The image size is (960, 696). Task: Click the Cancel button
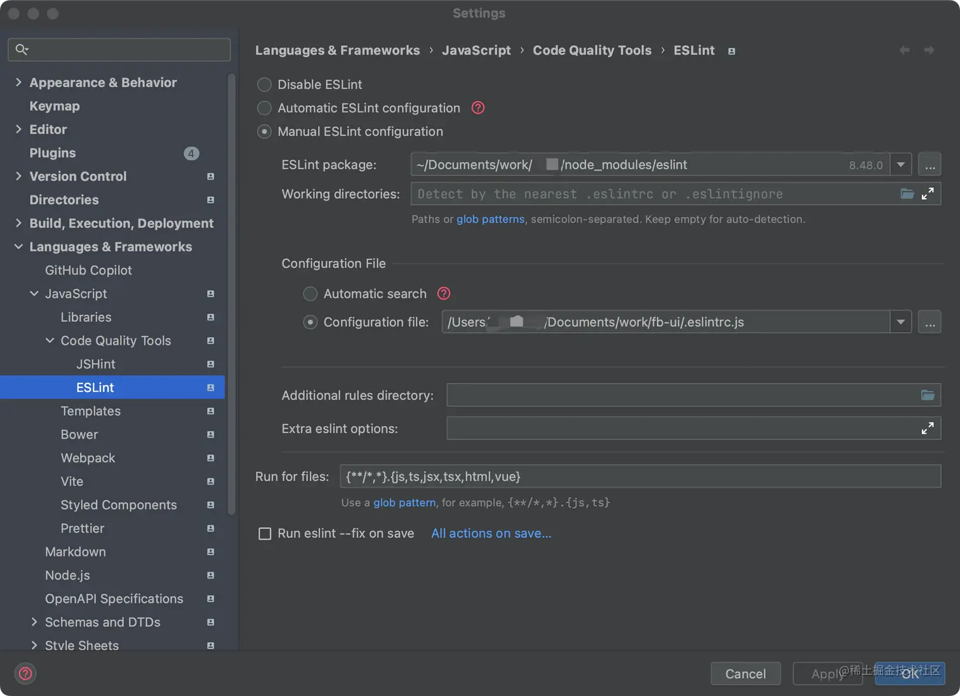pyautogui.click(x=745, y=674)
